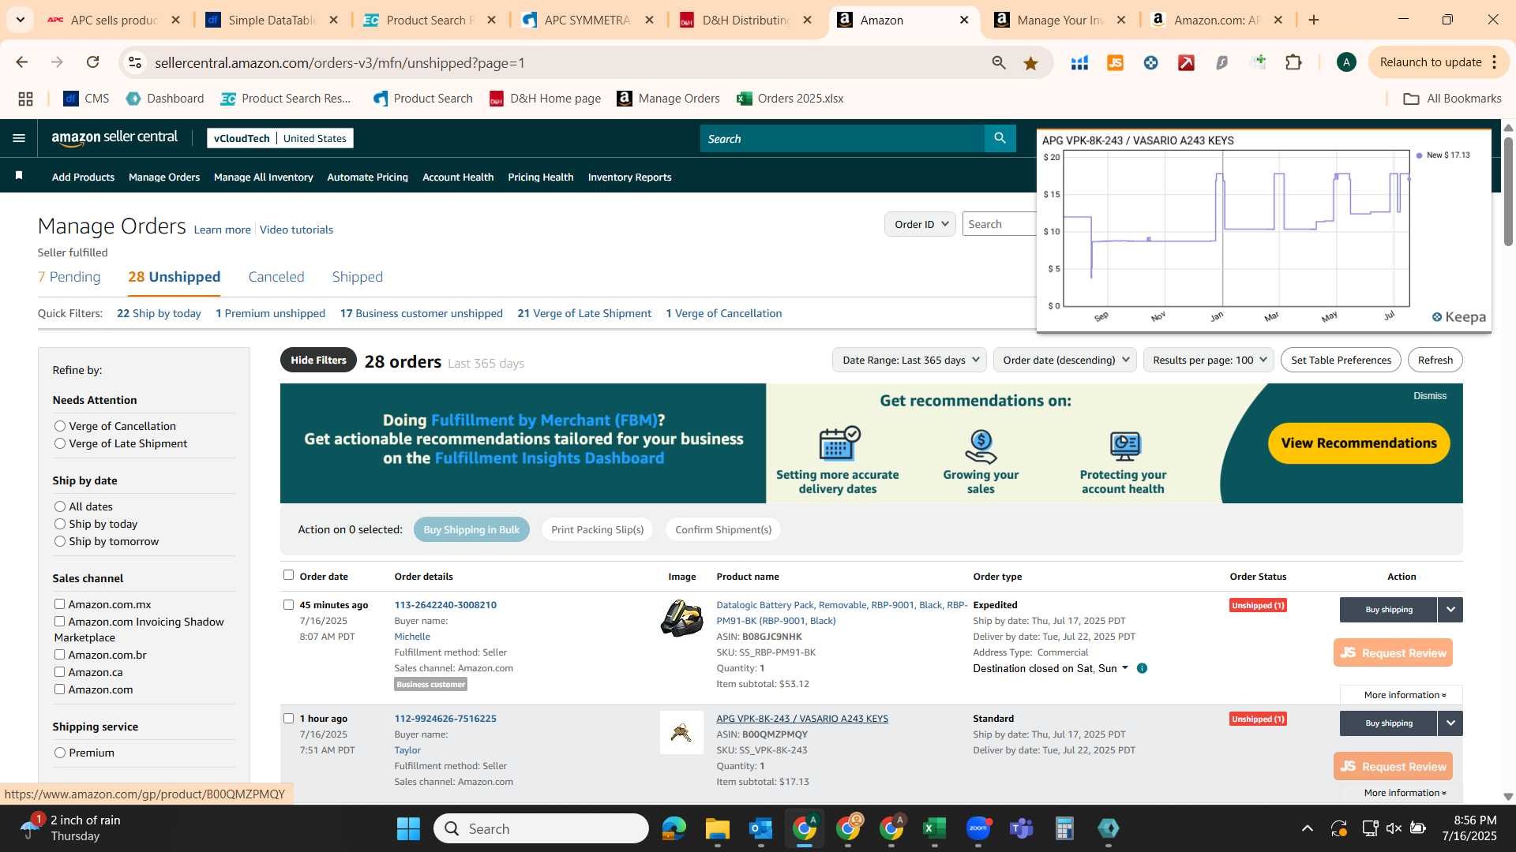Open the Automate Pricing nav item

[367, 177]
